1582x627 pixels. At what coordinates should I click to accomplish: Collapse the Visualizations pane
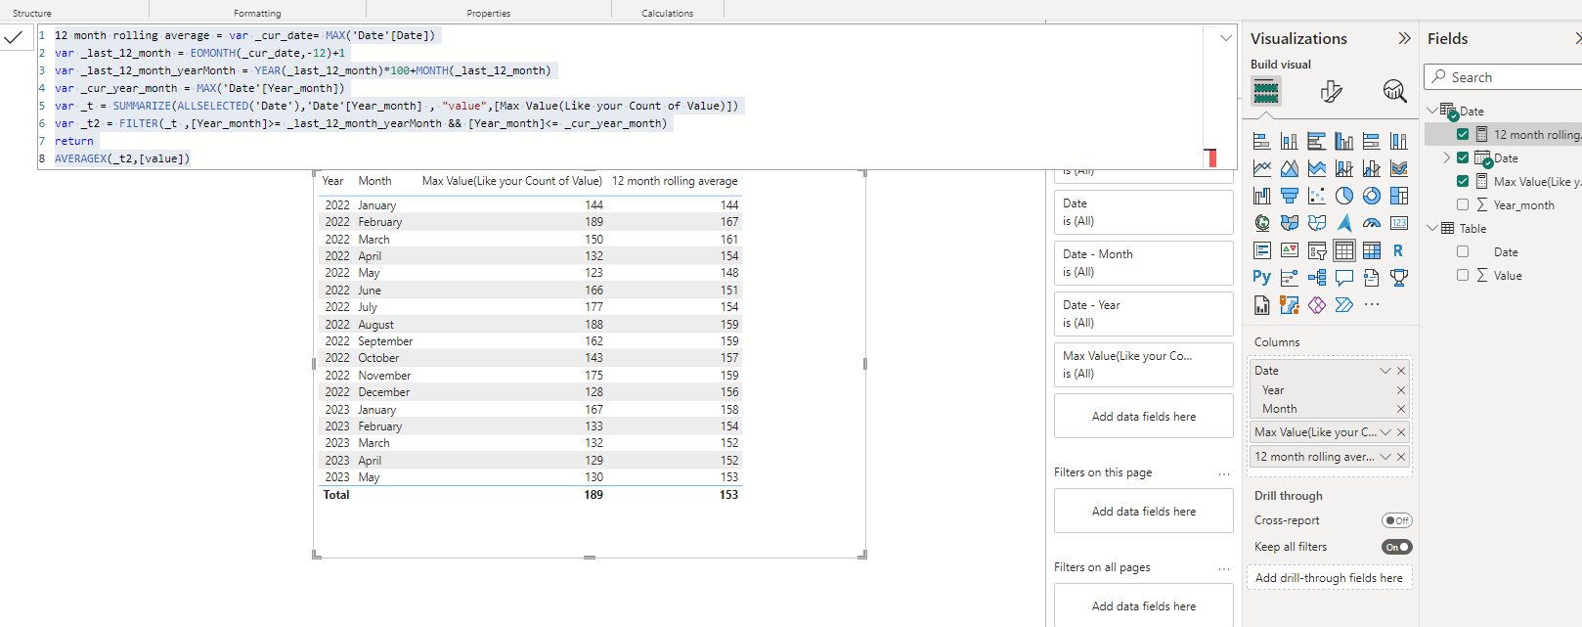click(x=1405, y=38)
